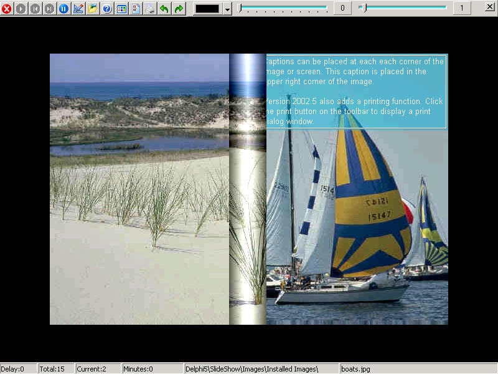Go to the next slide button
498x374 pixels.
(x=50, y=8)
